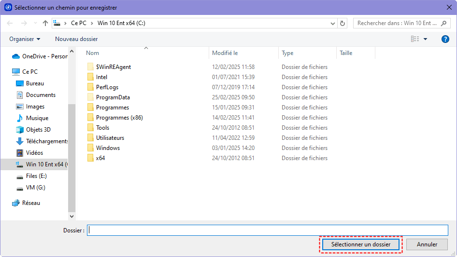Select VM (G:) drive in sidebar

click(x=35, y=188)
